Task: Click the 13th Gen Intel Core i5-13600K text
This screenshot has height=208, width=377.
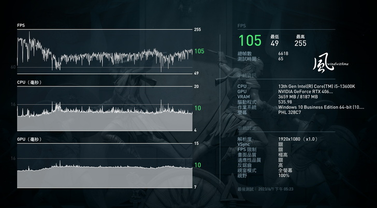Action: [316, 86]
